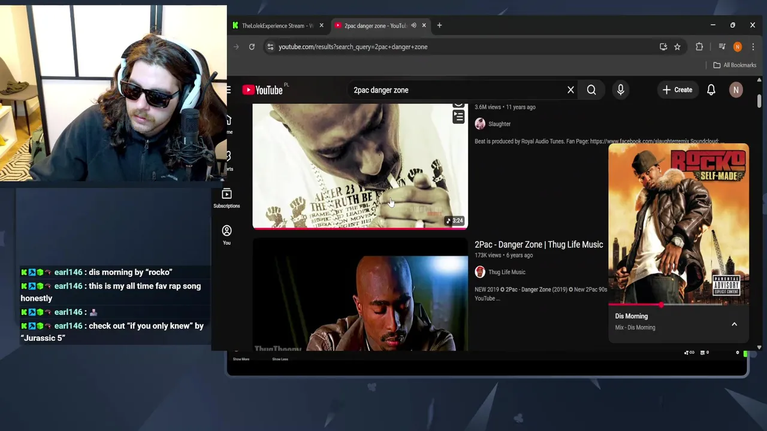The image size is (767, 431).
Task: Open the N account avatar on YouTube
Action: click(x=736, y=90)
